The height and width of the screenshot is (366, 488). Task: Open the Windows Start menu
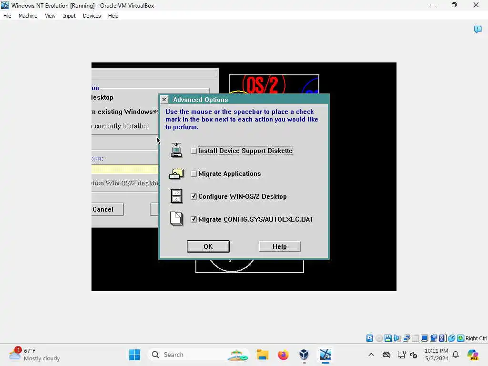pos(134,355)
